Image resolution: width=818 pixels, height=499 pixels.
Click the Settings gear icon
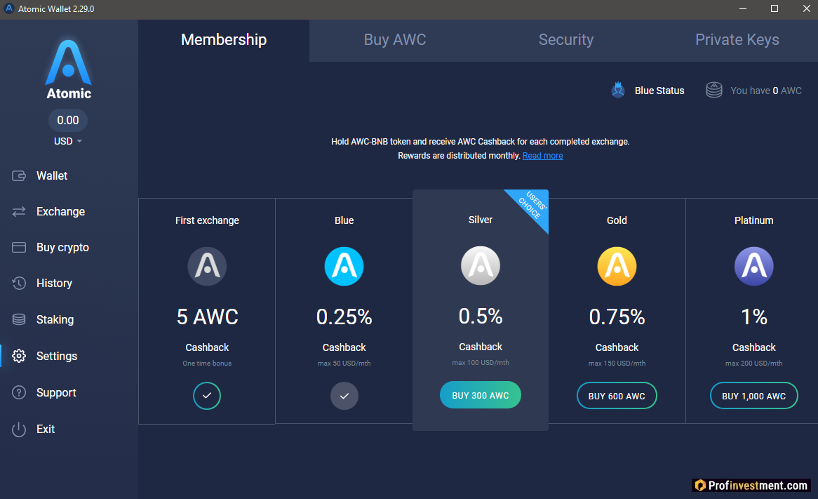point(20,356)
